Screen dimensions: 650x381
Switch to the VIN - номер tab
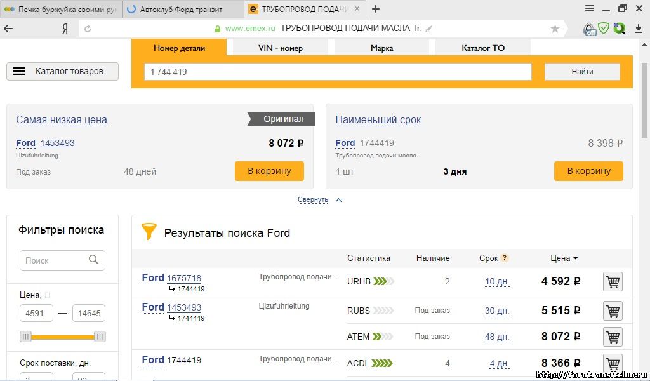coord(280,48)
